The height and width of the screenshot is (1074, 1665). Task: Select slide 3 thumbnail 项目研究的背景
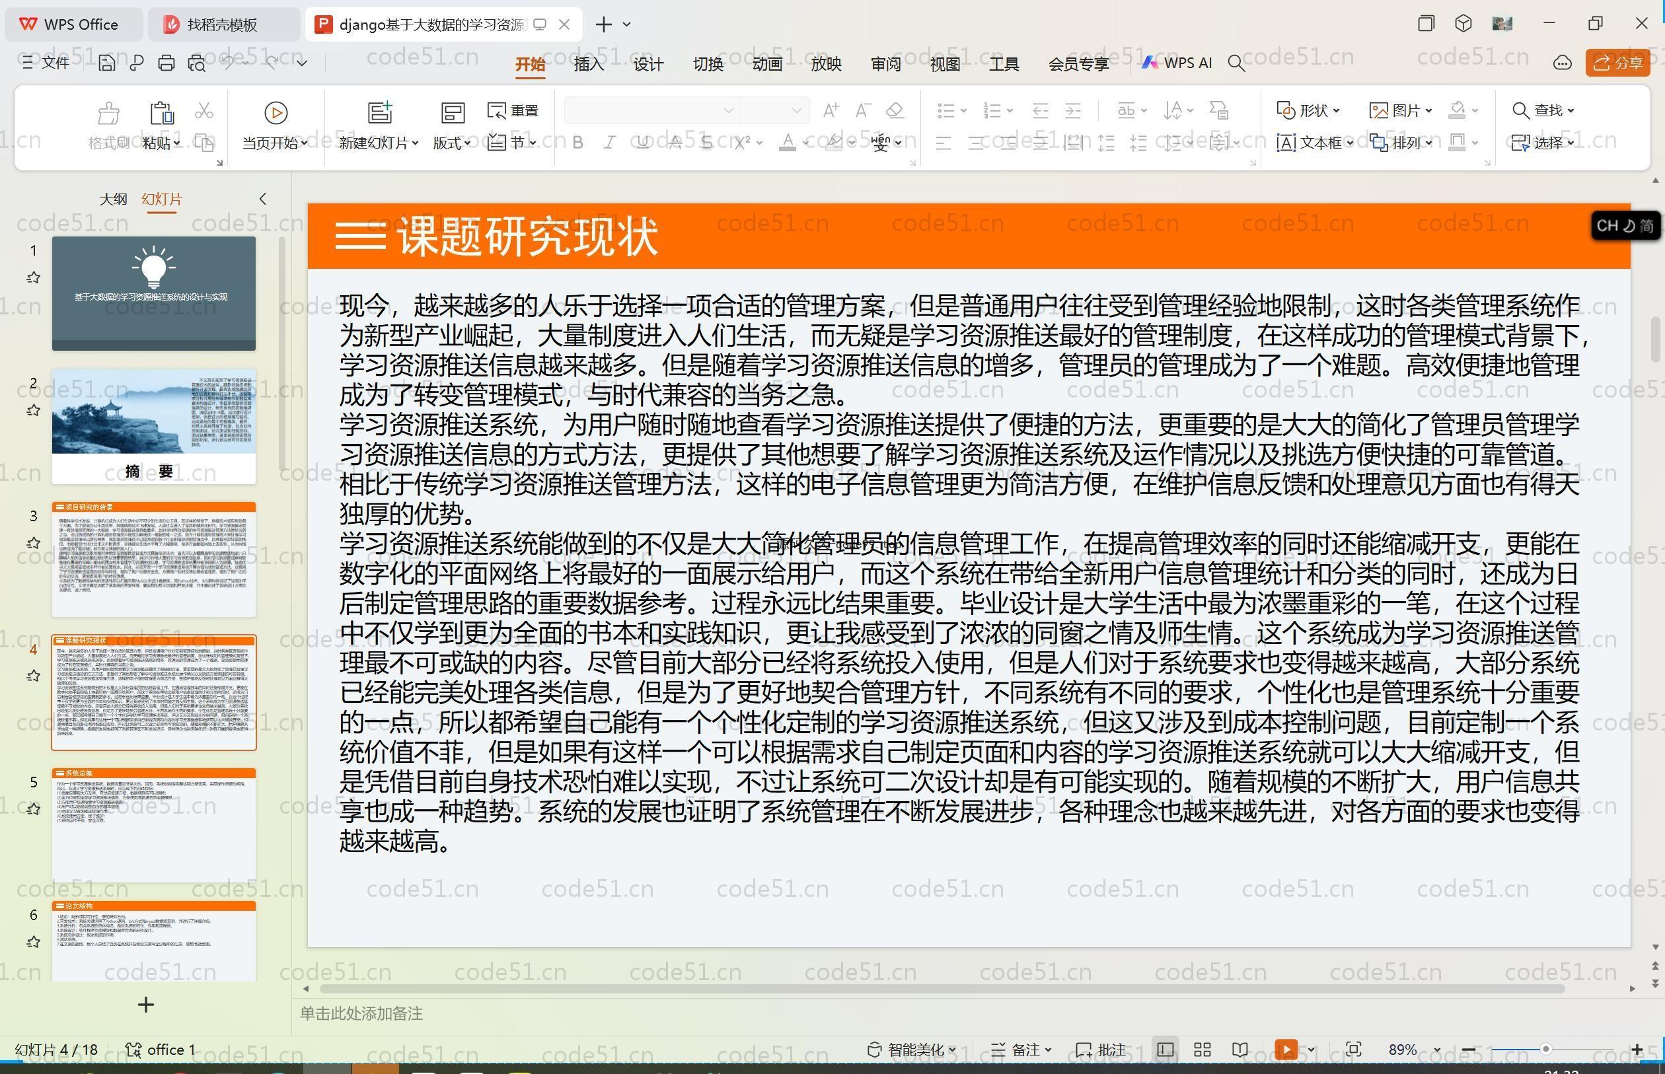click(153, 559)
